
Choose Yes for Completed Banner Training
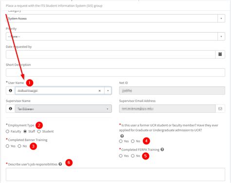pyautogui.click(x=7, y=146)
